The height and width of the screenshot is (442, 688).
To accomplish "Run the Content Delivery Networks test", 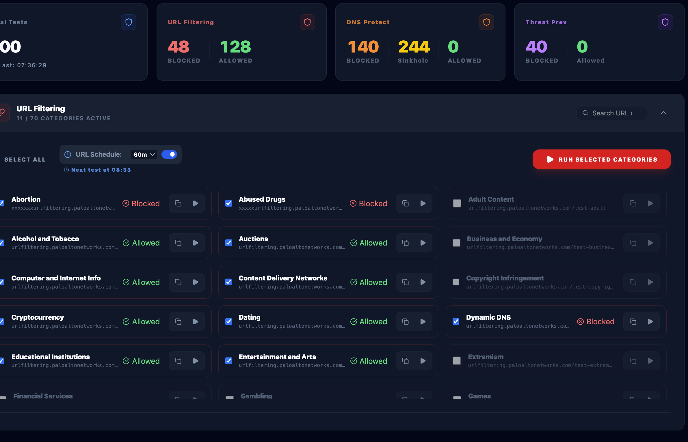I will pos(423,282).
